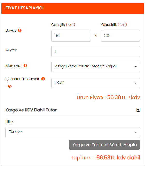Click the help icon next to Boyut
Image resolution: width=147 pixels, height=170 pixels.
tap(20, 30)
